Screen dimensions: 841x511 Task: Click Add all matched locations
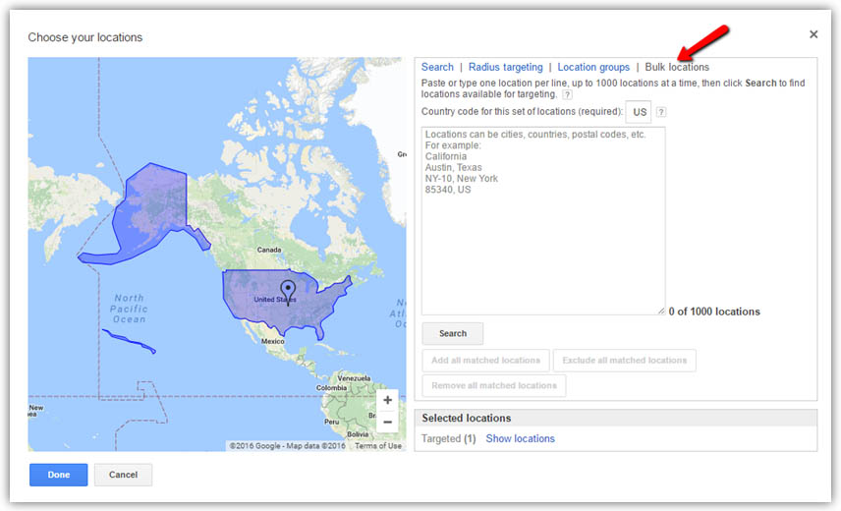pyautogui.click(x=485, y=361)
